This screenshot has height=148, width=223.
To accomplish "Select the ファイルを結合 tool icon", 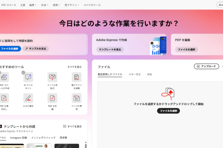I will 52,77.
